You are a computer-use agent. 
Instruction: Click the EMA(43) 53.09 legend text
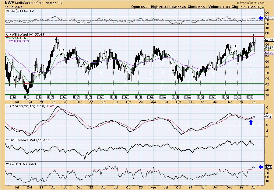19,41
